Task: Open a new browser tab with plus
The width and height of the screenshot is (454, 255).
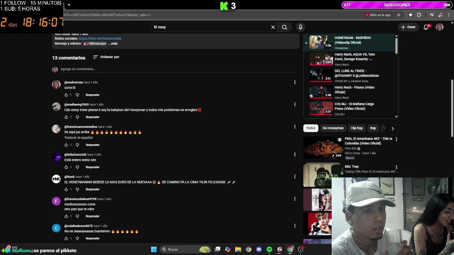Action: 69,5
